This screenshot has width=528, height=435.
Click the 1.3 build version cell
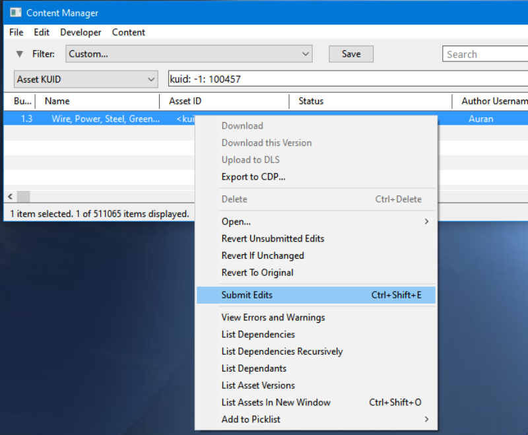click(x=26, y=119)
